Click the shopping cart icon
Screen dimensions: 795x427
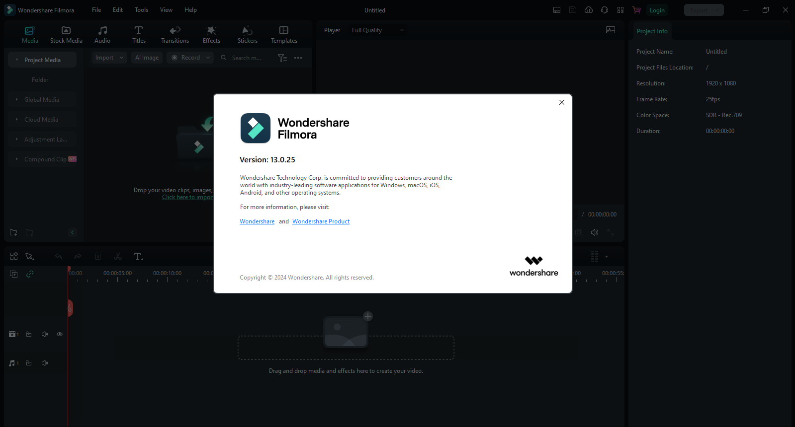[x=636, y=10]
